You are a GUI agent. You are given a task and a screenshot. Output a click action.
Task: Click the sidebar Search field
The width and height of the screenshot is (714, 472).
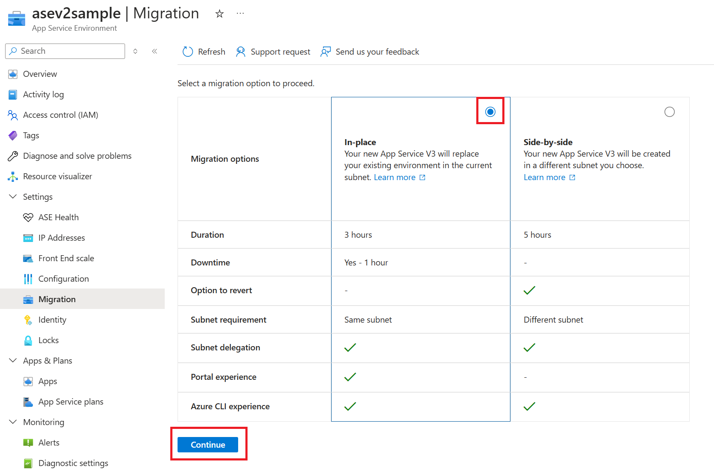pyautogui.click(x=65, y=51)
